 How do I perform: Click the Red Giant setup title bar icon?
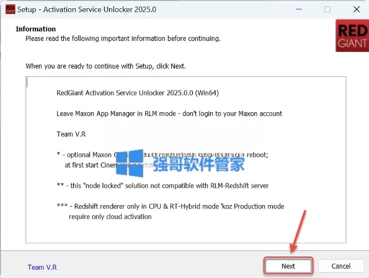(10, 9)
